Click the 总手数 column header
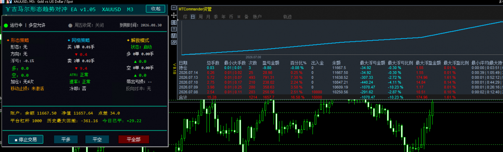The height and width of the screenshot is (152, 503). click(x=213, y=63)
